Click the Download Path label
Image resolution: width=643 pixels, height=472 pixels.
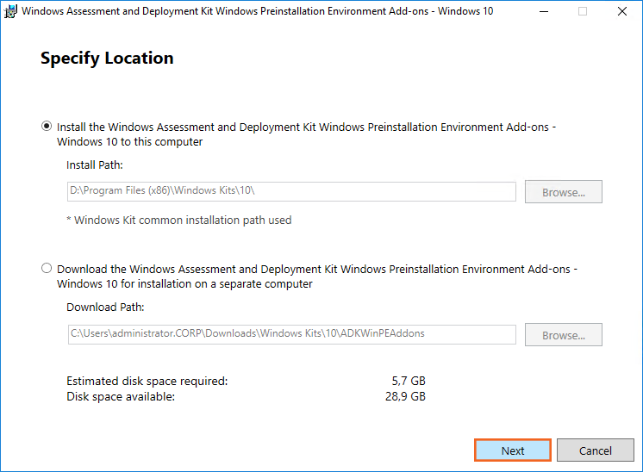[105, 307]
